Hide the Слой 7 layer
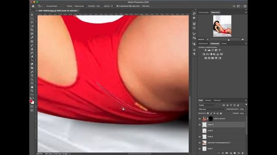This screenshot has width=277, height=155. pyautogui.click(x=200, y=149)
